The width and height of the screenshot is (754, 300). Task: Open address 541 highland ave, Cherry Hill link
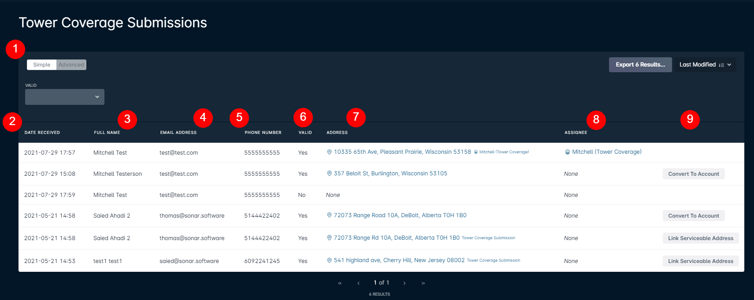[399, 260]
